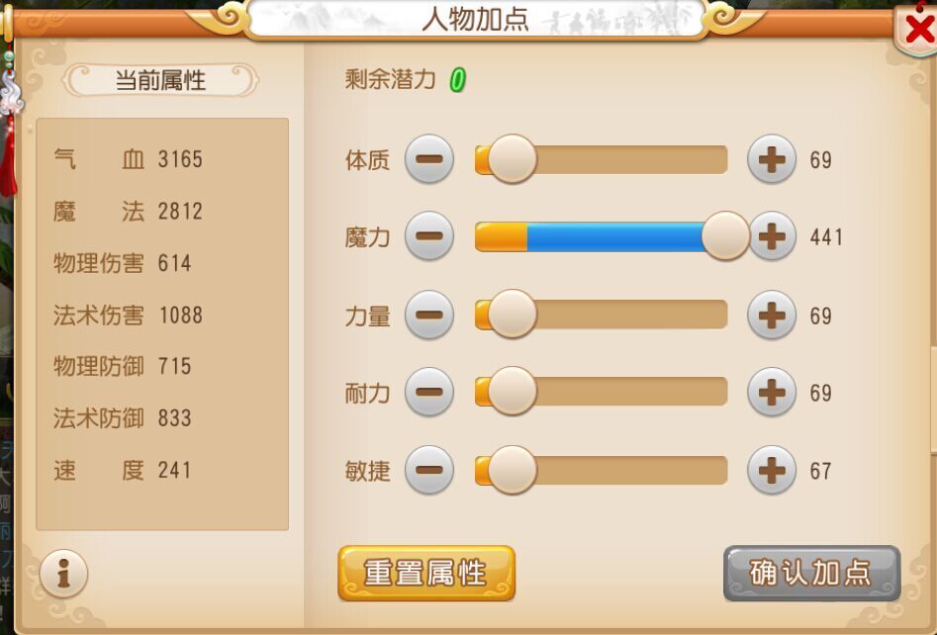The image size is (937, 635).
Task: Select the 当前属性 header label
Action: 160,80
